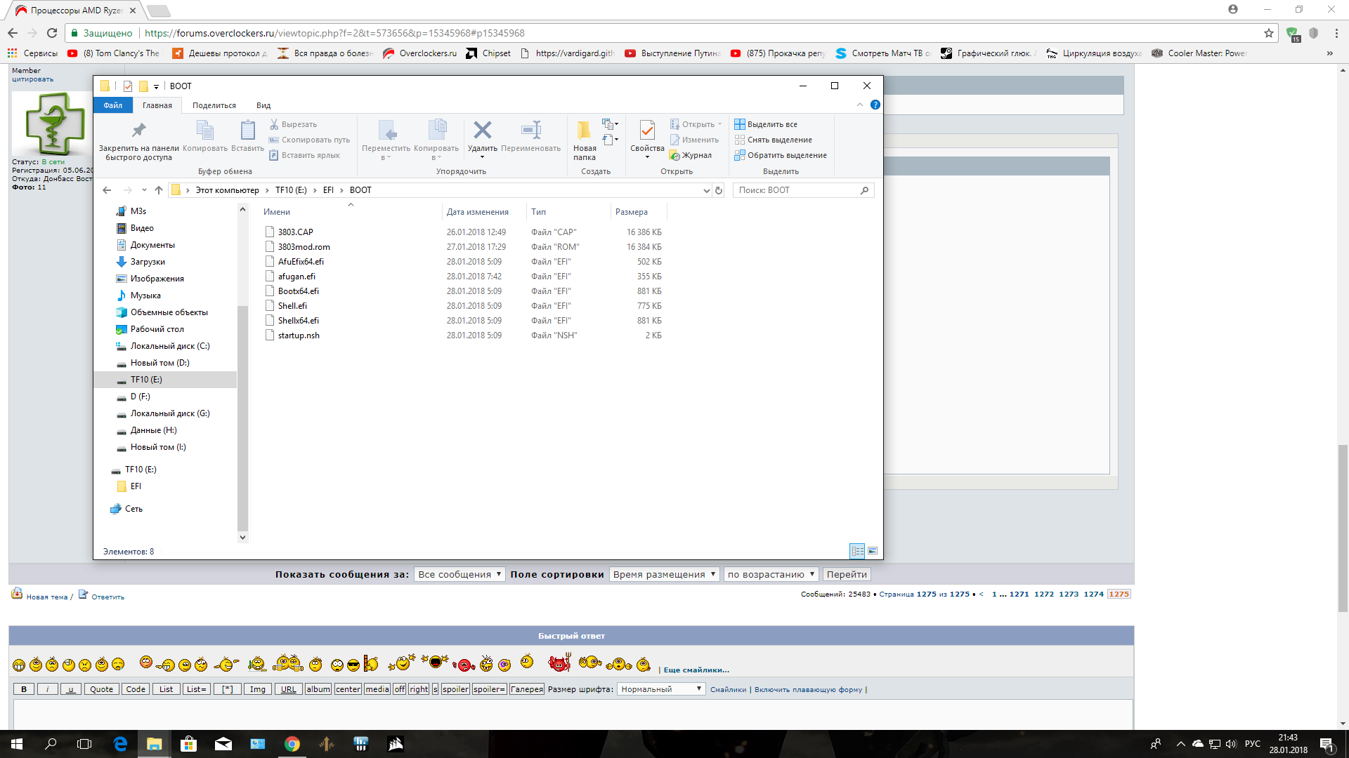Screen dimensions: 1349x758
Task: Click Pin to Quick access icon
Action: [x=138, y=131]
